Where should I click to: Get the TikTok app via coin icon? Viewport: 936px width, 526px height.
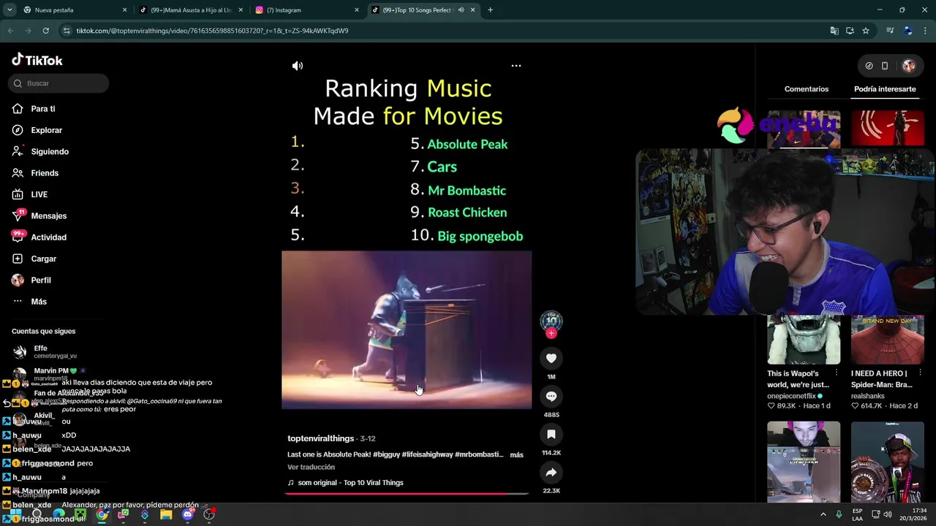[869, 66]
